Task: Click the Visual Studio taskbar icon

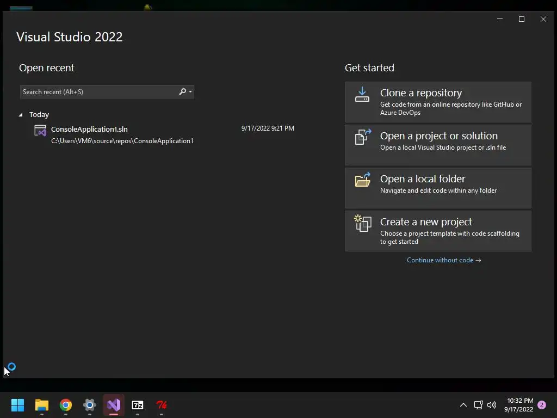Action: tap(114, 405)
